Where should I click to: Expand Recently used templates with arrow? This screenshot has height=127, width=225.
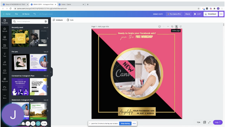(48, 38)
